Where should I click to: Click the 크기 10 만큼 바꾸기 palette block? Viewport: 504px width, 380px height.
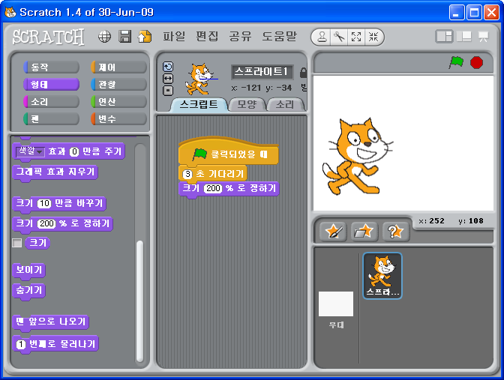(x=59, y=204)
